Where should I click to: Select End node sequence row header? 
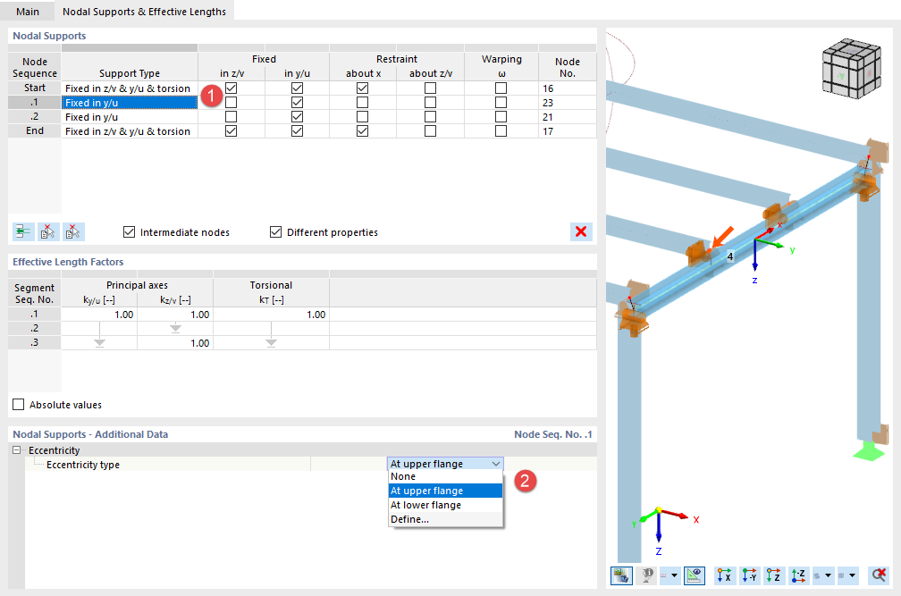coord(35,131)
